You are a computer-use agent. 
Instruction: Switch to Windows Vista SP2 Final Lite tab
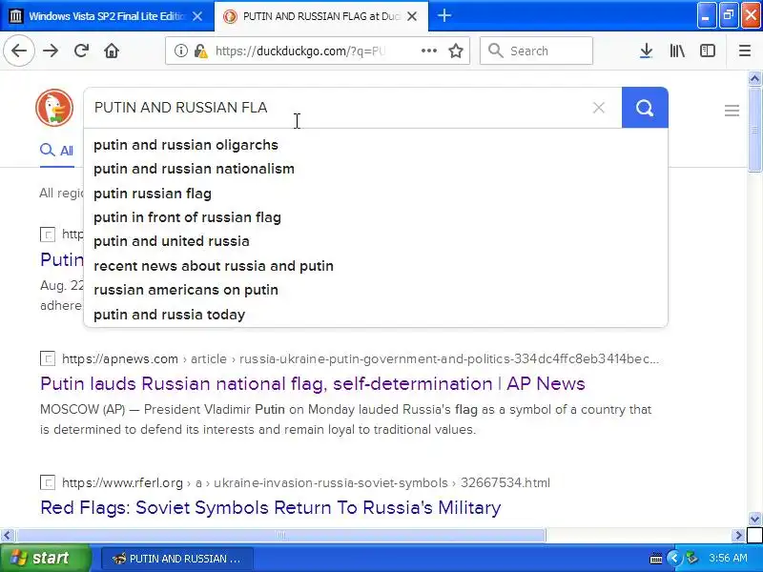pos(107,16)
